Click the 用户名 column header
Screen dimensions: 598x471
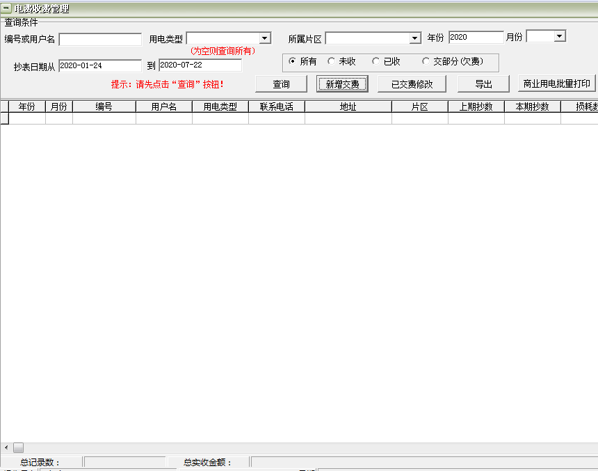(x=163, y=106)
